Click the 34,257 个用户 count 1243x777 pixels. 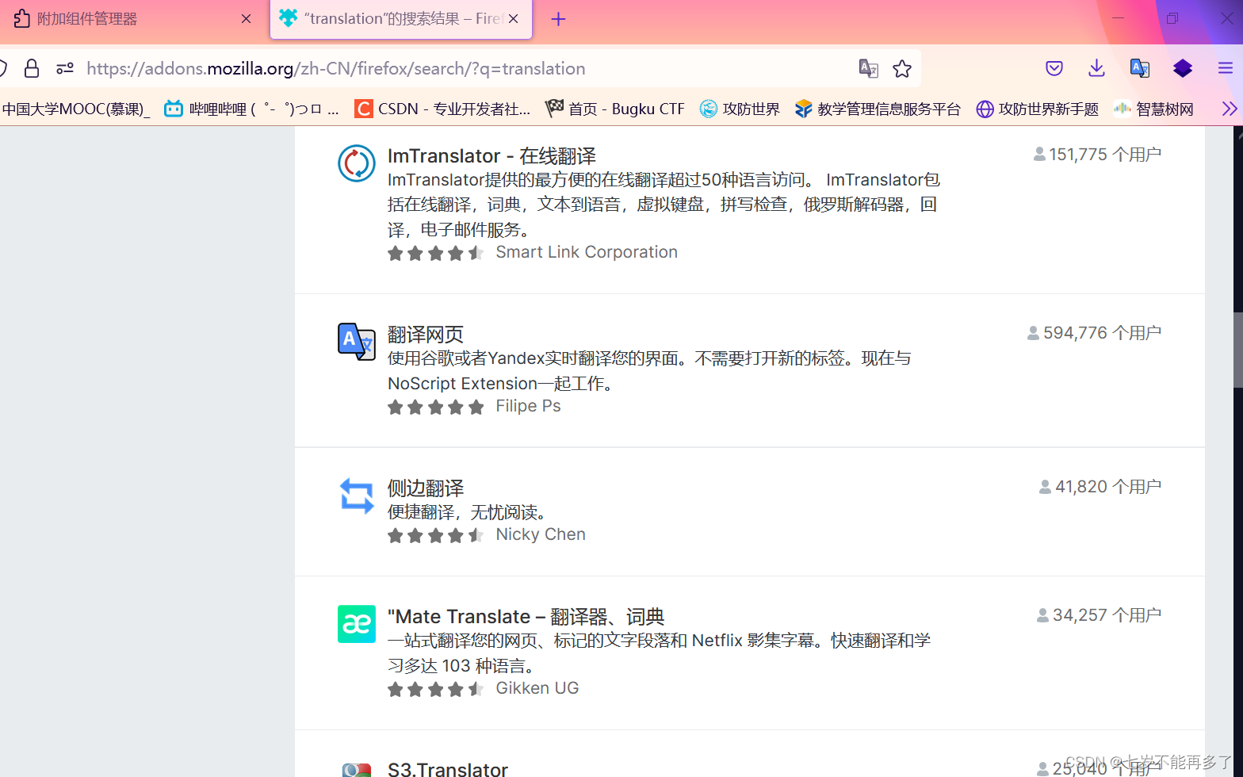tap(1099, 615)
